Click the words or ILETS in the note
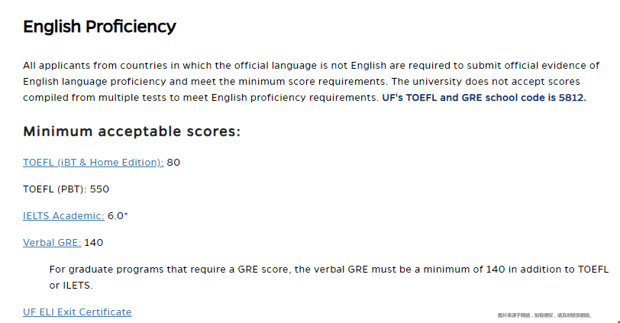This screenshot has height=323, width=620. click(71, 286)
